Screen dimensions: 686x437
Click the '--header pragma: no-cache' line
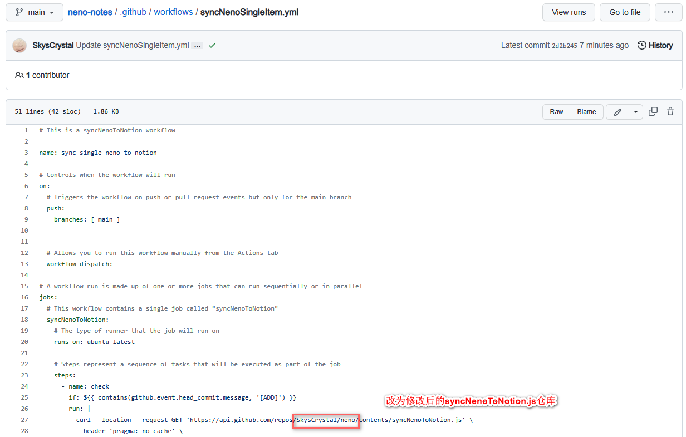[x=129, y=431]
